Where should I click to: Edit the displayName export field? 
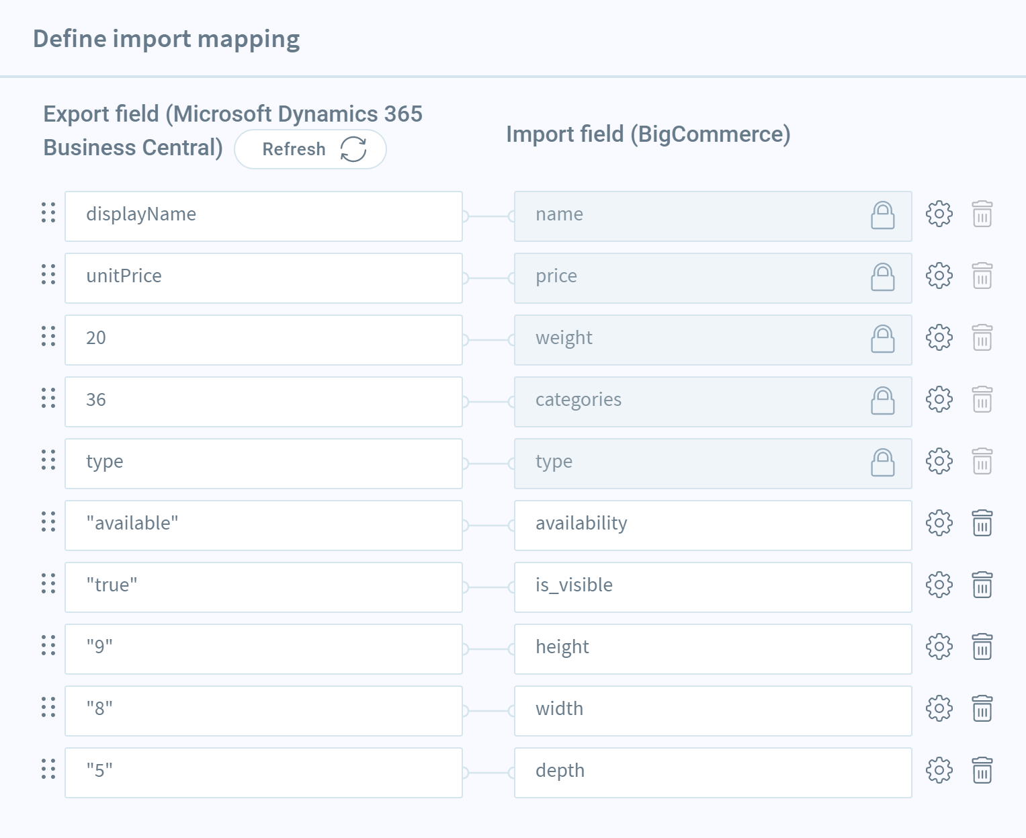(x=263, y=216)
